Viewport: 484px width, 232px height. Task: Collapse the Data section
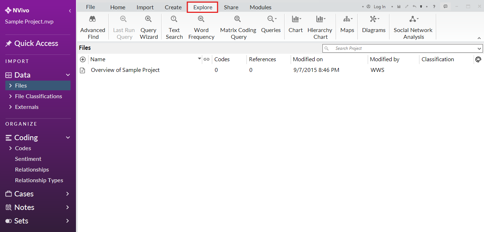(68, 75)
